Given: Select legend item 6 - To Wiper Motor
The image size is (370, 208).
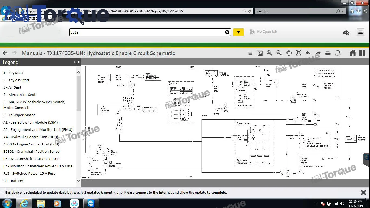Looking at the screenshot, I should (x=19, y=115).
